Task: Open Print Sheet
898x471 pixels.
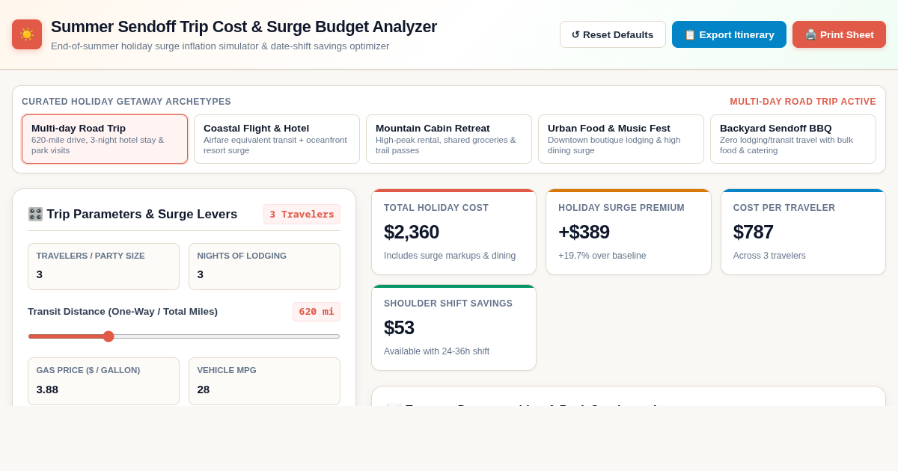Action: pyautogui.click(x=839, y=34)
